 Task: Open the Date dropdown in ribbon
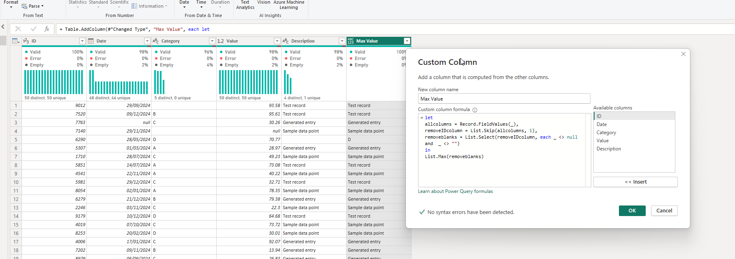184,4
